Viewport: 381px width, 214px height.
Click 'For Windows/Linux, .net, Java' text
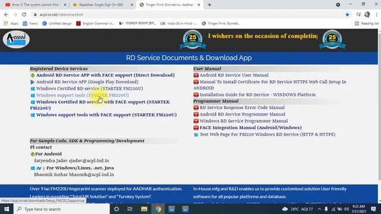80,168
